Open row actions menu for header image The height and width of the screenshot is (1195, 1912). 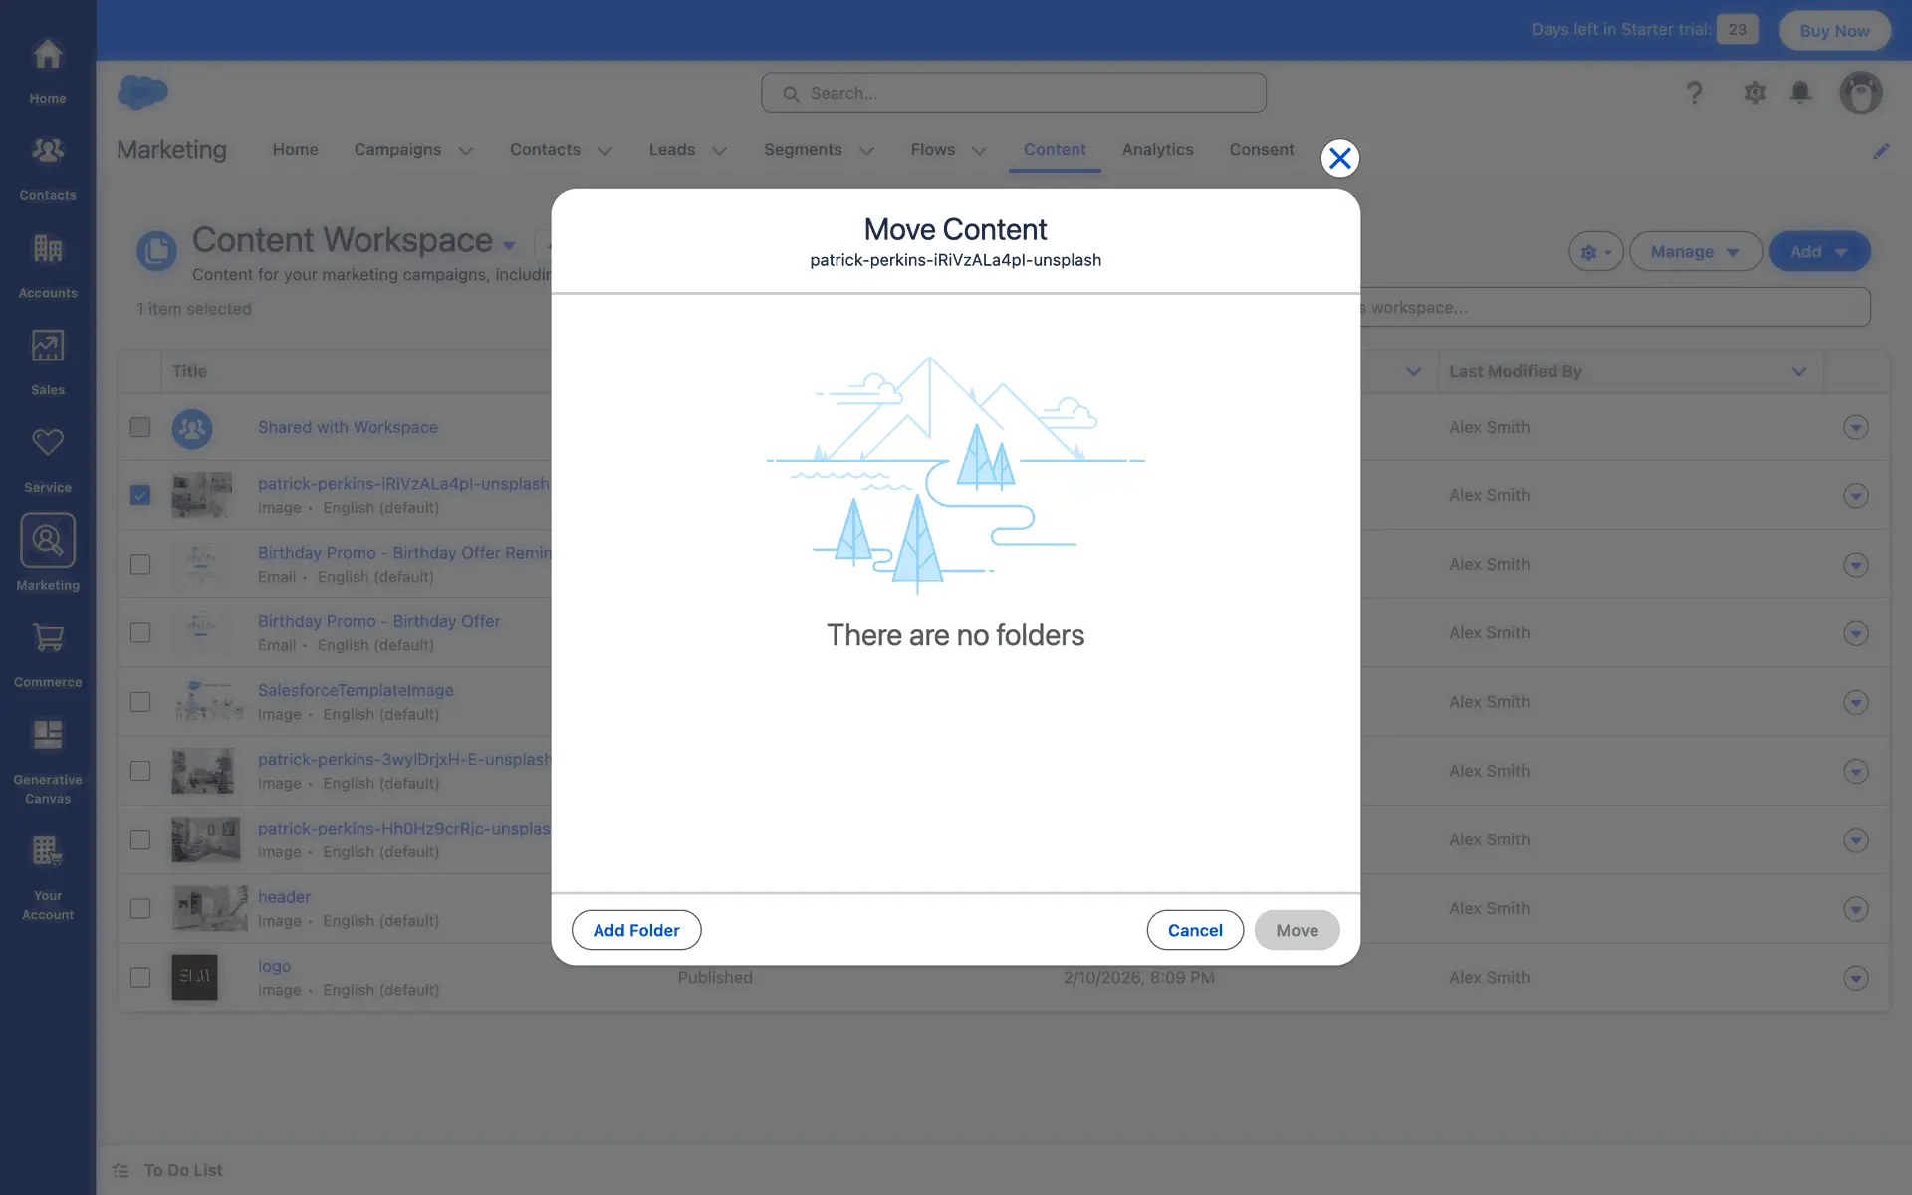point(1854,908)
